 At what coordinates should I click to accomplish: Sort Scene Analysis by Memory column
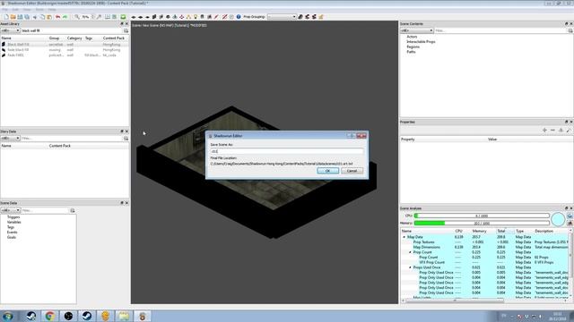point(479,231)
